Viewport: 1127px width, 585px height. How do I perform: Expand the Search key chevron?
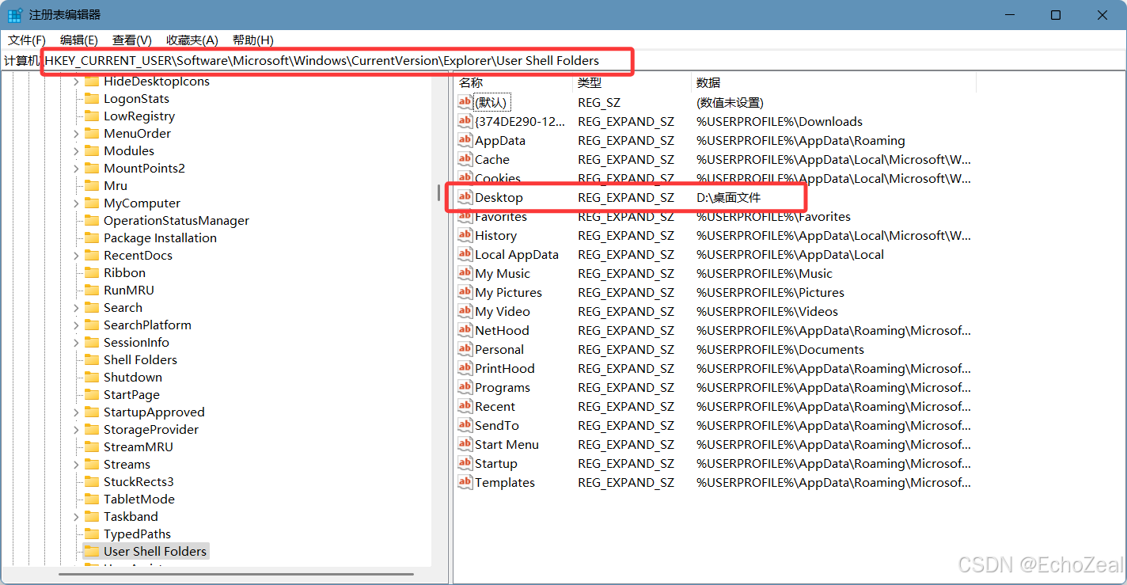(76, 308)
